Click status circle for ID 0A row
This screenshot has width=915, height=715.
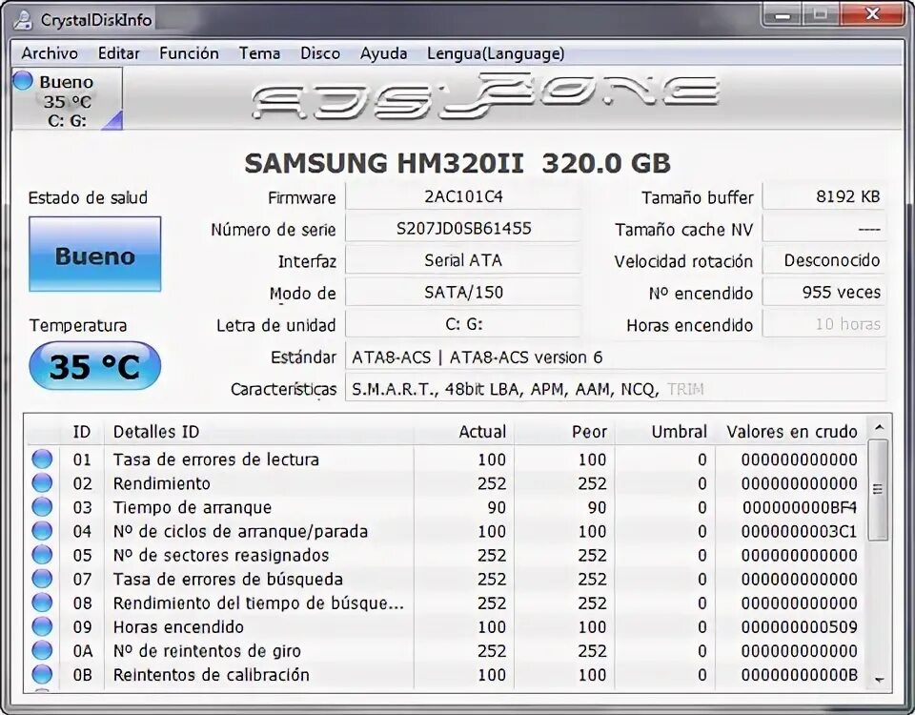[x=42, y=650]
